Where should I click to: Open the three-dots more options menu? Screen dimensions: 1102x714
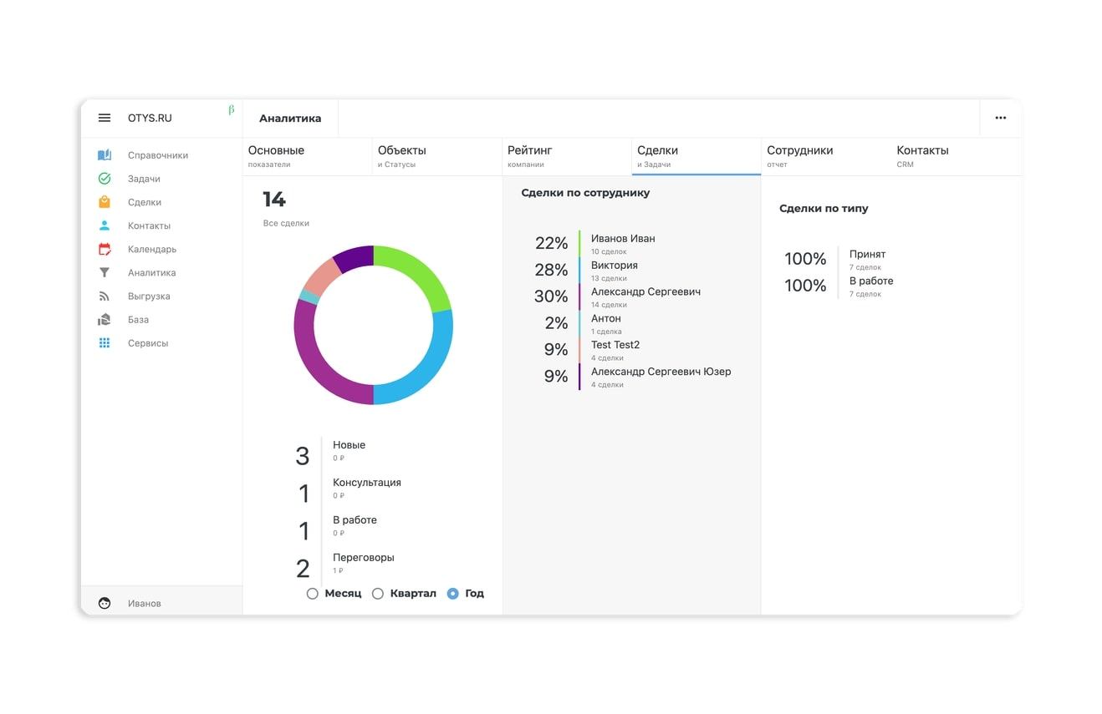click(1000, 118)
